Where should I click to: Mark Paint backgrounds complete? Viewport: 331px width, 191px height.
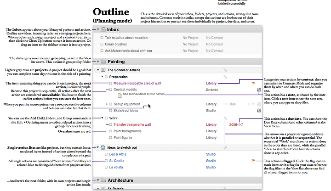(111, 131)
